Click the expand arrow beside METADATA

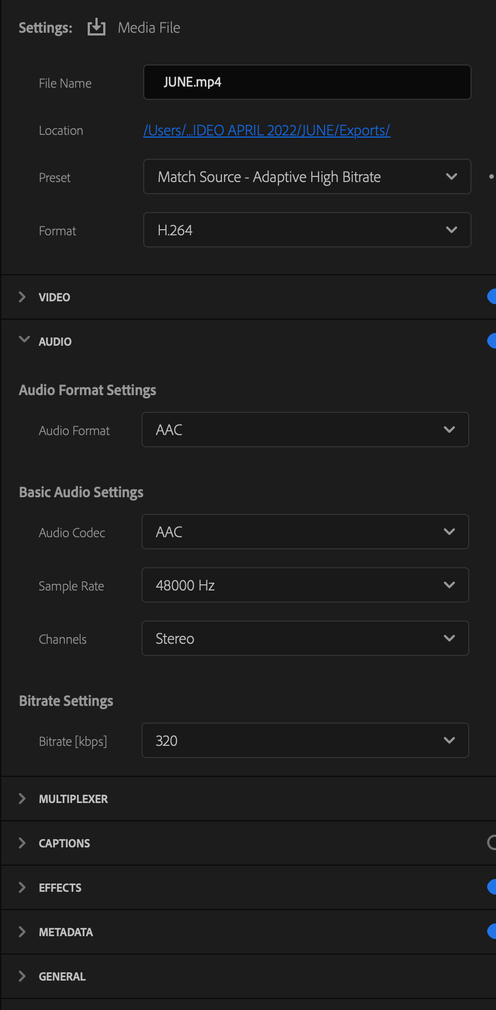21,932
